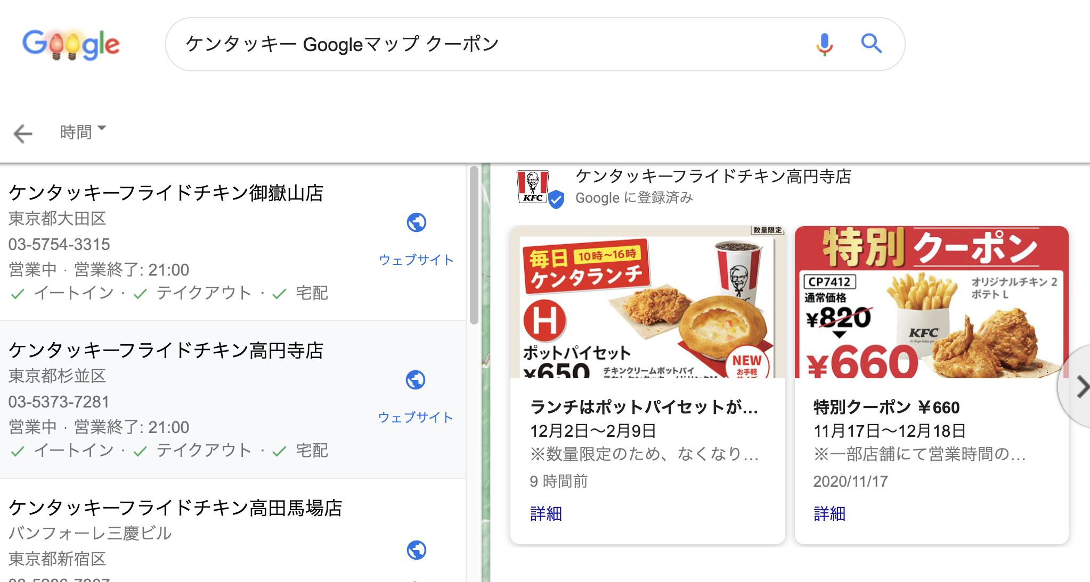Click the KFC verified profile logo

(539, 188)
